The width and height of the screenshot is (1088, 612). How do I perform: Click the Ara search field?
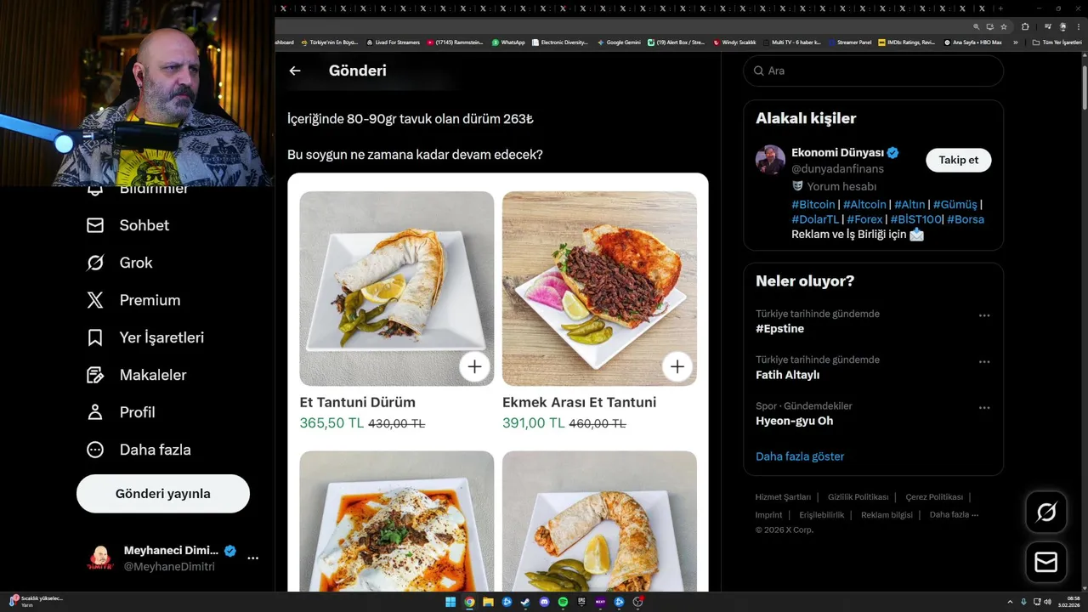point(874,71)
